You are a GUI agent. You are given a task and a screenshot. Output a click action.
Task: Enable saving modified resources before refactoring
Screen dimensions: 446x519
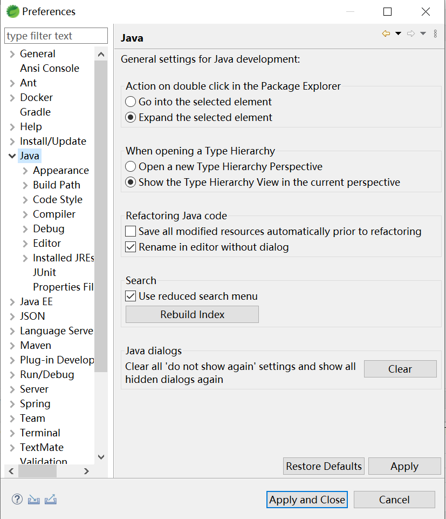coord(131,231)
